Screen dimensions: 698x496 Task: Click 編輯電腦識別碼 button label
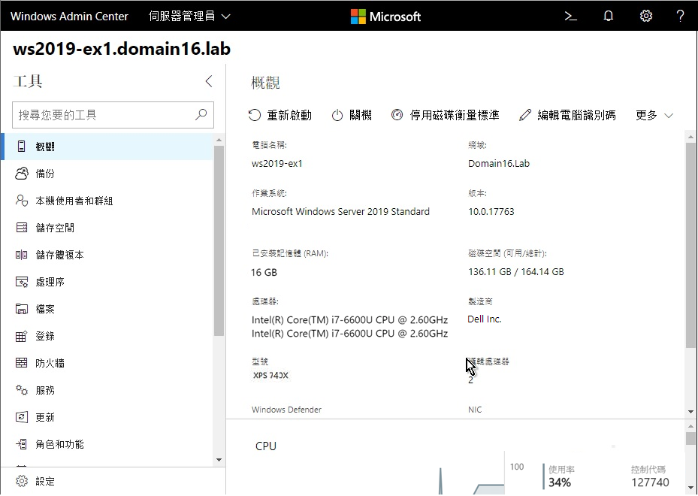click(576, 115)
